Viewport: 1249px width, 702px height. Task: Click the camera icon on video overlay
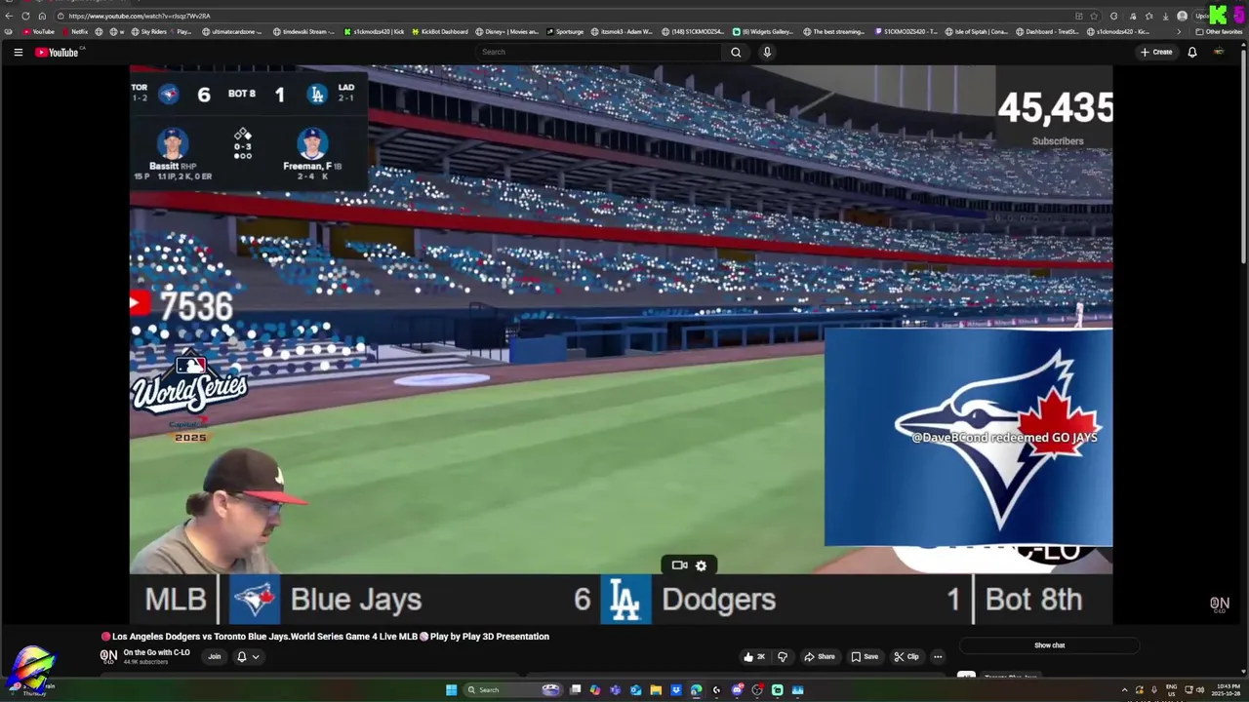coord(679,565)
